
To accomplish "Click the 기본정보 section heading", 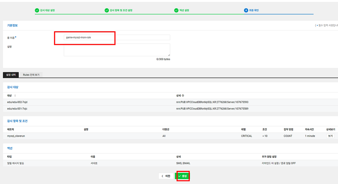I will (12, 25).
